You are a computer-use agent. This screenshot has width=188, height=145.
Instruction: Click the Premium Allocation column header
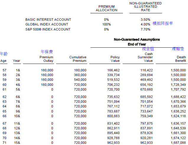(106, 8)
